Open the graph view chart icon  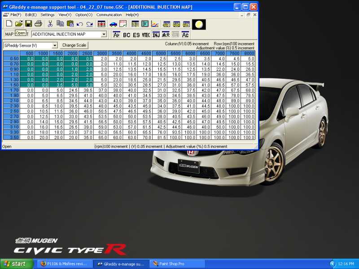tap(155, 24)
